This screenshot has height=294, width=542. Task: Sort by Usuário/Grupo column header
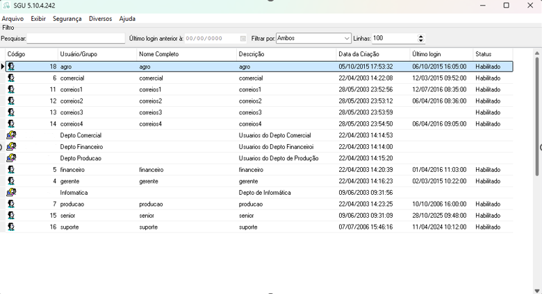click(x=79, y=54)
